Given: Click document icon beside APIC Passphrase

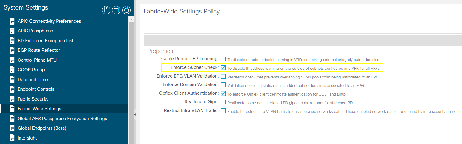Looking at the screenshot, I should (x=12, y=31).
